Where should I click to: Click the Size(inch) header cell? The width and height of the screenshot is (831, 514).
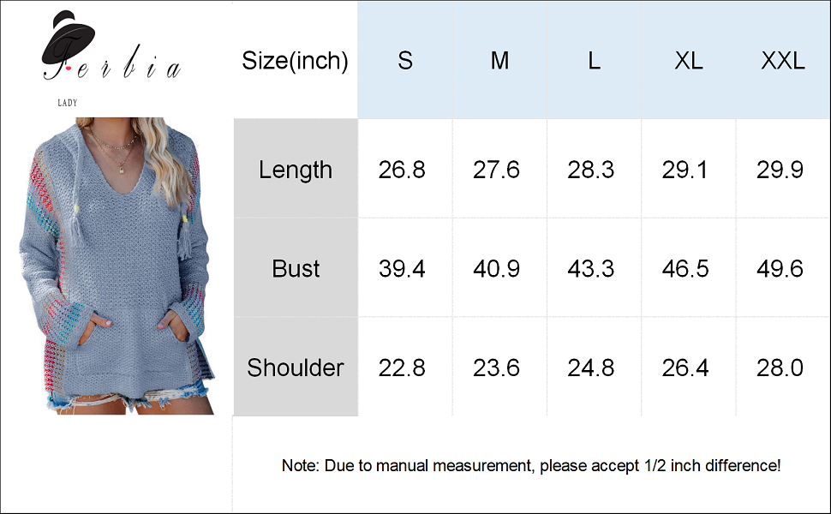tap(295, 61)
